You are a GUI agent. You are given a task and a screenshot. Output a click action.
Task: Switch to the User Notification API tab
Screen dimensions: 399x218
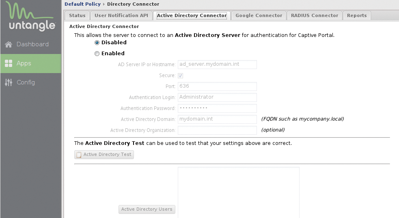pyautogui.click(x=121, y=15)
